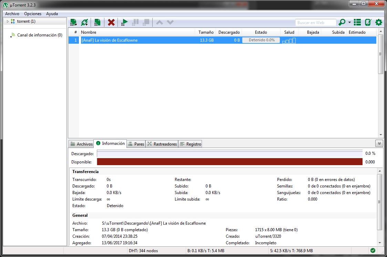Collapse the details pane with the double chevron
Image resolution: width=387 pixels, height=257 pixels.
(379, 143)
